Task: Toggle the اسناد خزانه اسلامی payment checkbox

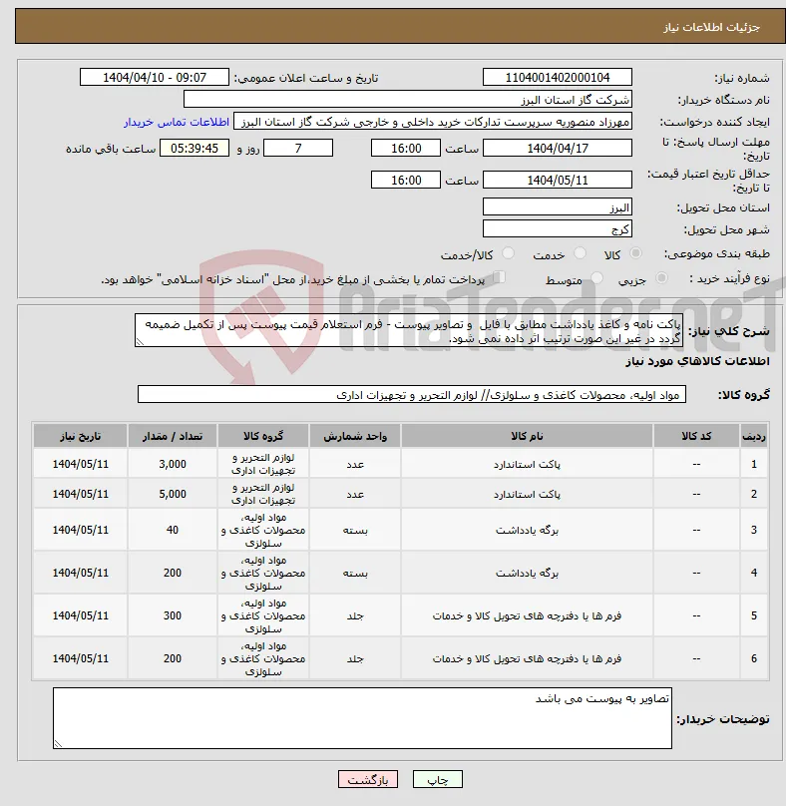Action: [499, 277]
